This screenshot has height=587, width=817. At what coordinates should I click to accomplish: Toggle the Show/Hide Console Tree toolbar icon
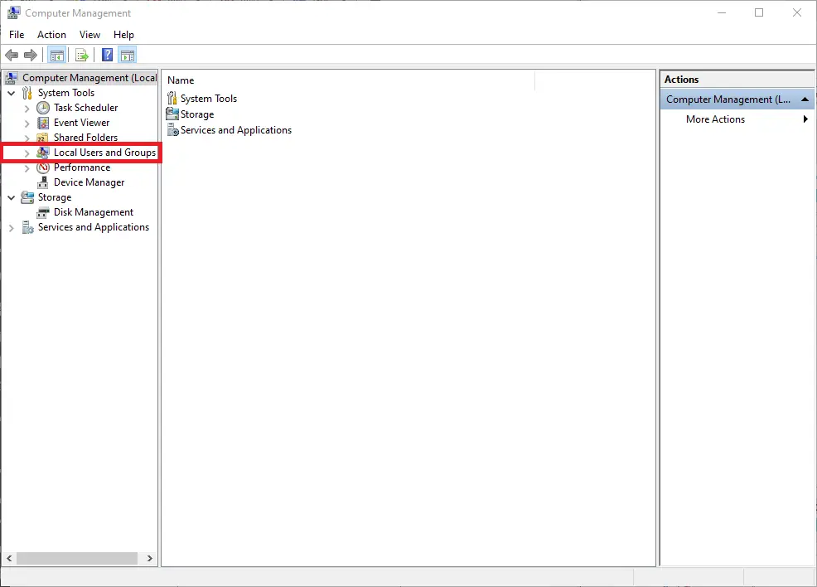pos(56,55)
